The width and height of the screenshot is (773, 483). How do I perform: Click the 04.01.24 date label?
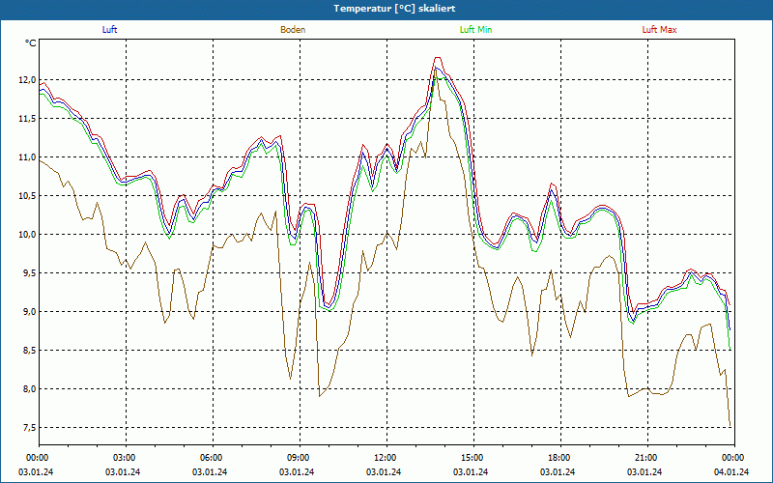tap(731, 472)
